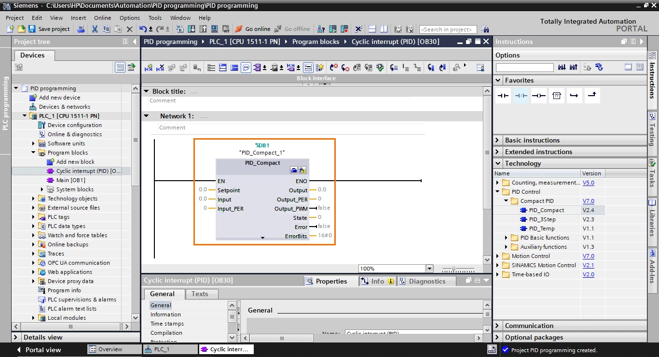The width and height of the screenshot is (659, 357).
Task: Open Overview in bottom editor bar
Action: 115,349
